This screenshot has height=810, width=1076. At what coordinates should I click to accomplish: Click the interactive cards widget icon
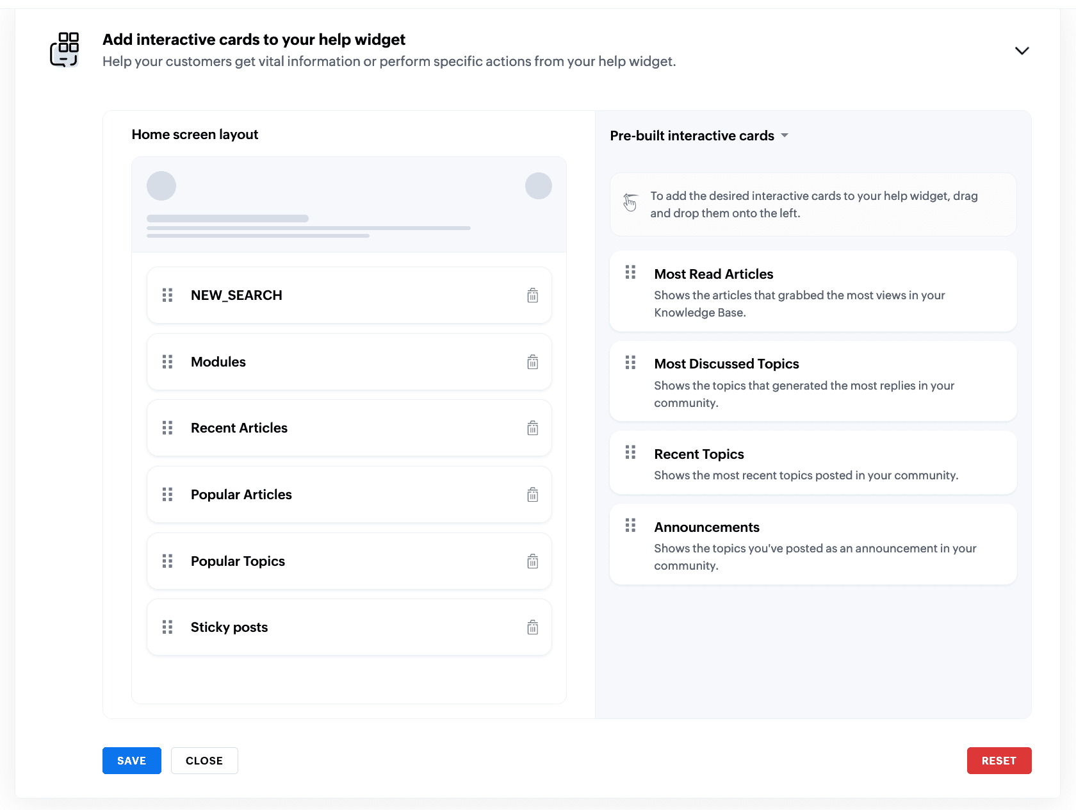(65, 49)
